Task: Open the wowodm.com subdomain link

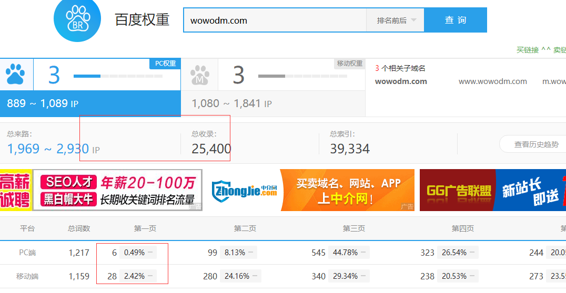Action: coord(401,81)
